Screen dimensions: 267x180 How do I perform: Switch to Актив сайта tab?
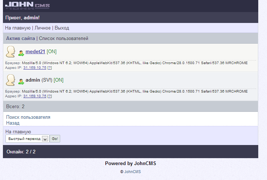point(20,39)
